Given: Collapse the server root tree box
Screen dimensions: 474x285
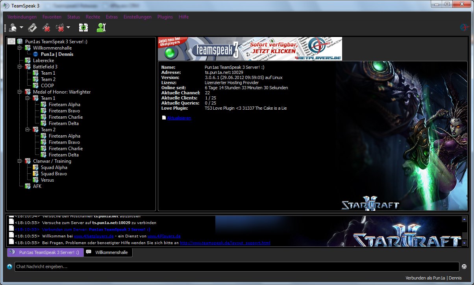Looking at the screenshot, I should pyautogui.click(x=11, y=41).
